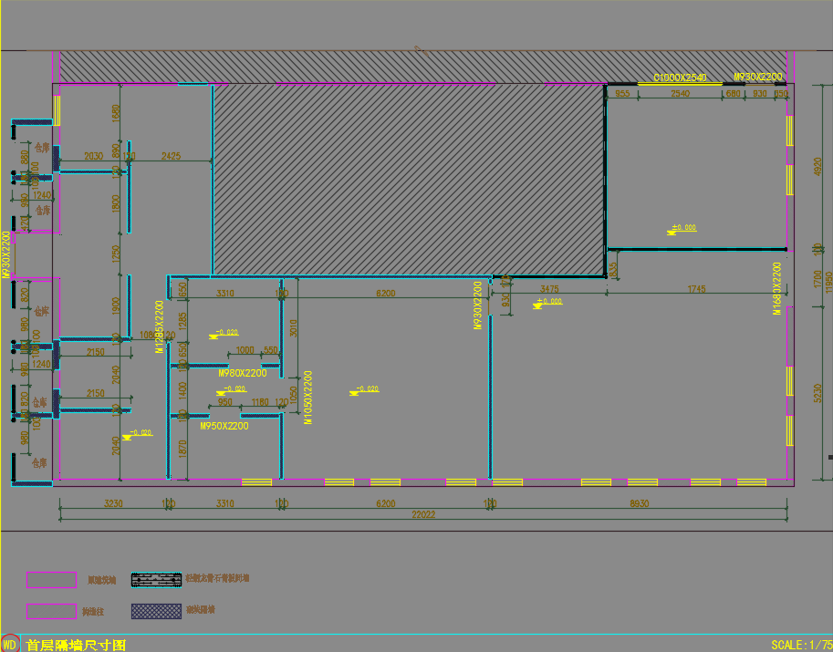The height and width of the screenshot is (652, 833).
Task: Click the 1745 dimension text on right side
Action: [x=696, y=289]
